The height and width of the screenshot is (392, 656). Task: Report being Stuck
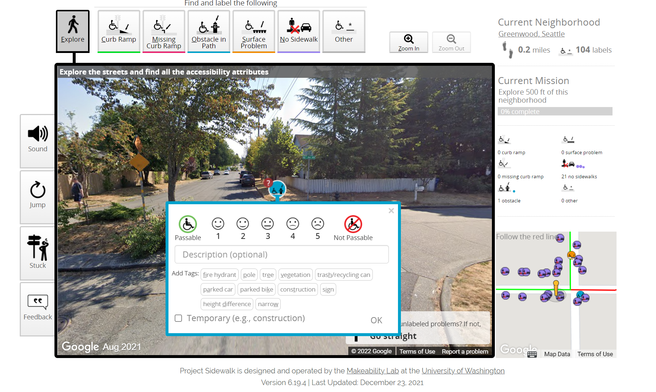click(38, 253)
